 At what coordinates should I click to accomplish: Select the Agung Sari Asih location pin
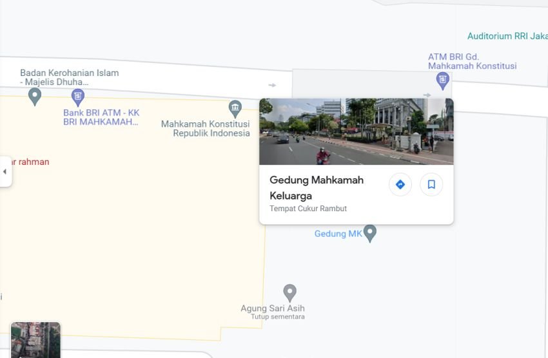coord(289,293)
